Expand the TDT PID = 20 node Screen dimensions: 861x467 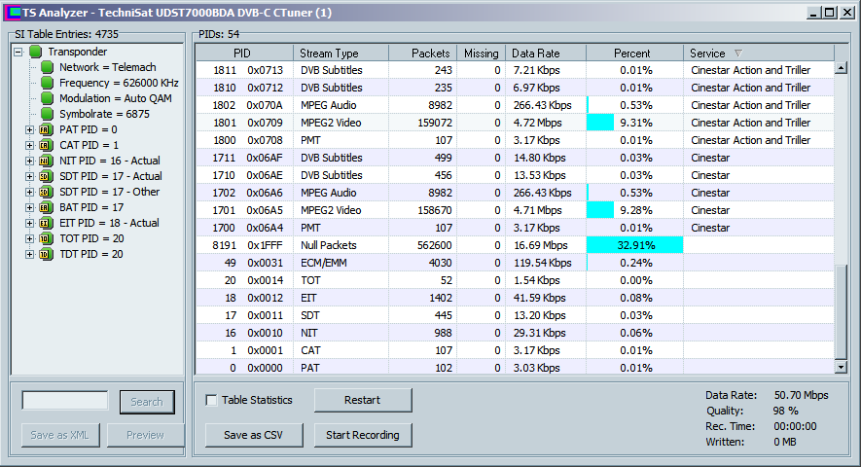[x=29, y=254]
